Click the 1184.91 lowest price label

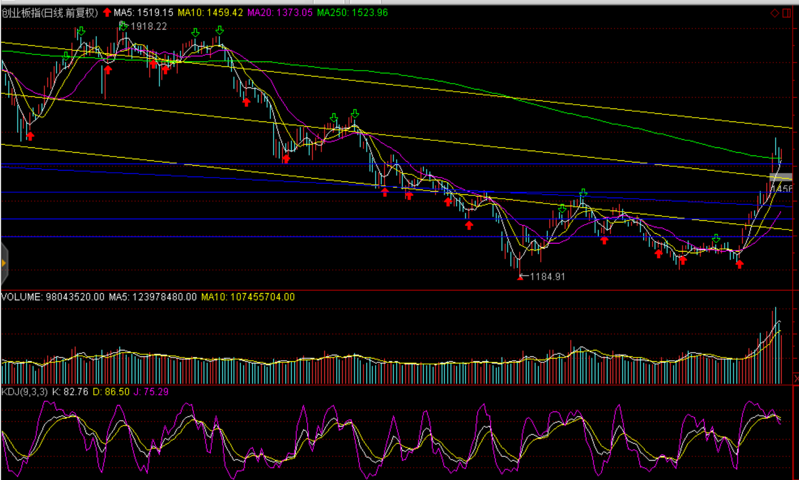(x=547, y=276)
